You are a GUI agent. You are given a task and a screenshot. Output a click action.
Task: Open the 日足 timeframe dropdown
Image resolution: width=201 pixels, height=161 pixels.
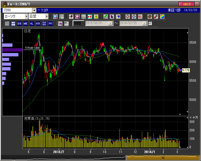pos(47,17)
